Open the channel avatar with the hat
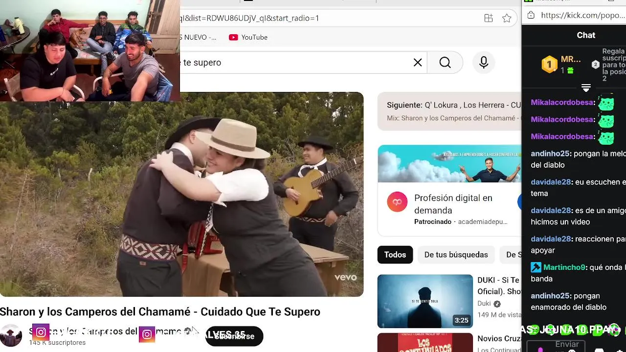Viewport: 626px width, 352px height. [11, 335]
